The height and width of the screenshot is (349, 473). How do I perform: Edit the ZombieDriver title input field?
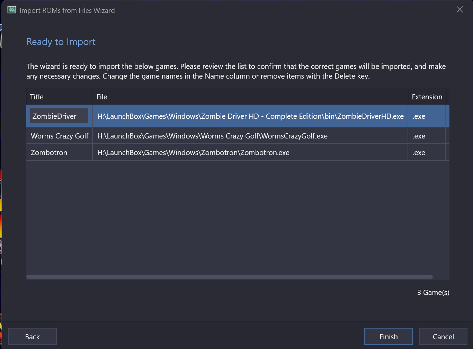click(x=59, y=116)
